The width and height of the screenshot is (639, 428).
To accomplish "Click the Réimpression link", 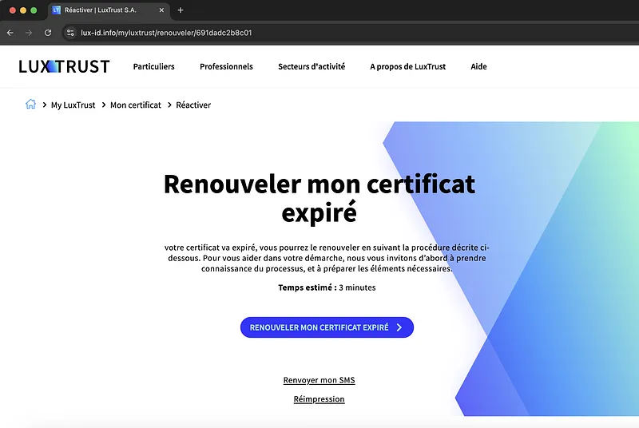I will 319,399.
